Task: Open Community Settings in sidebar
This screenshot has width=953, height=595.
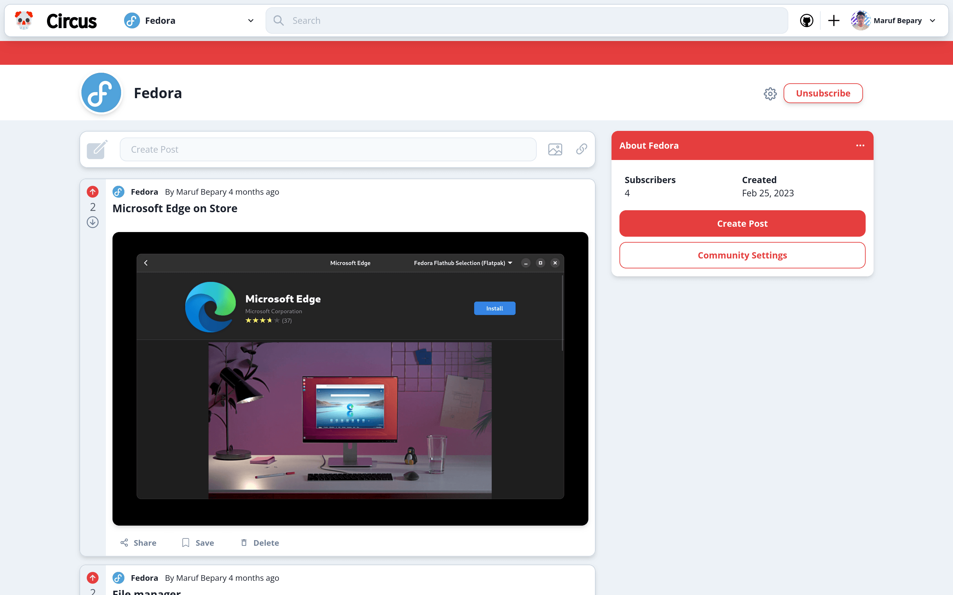Action: [x=742, y=256]
